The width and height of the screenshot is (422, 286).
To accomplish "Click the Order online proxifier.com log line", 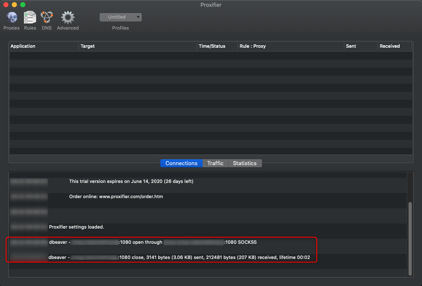I will [x=116, y=196].
